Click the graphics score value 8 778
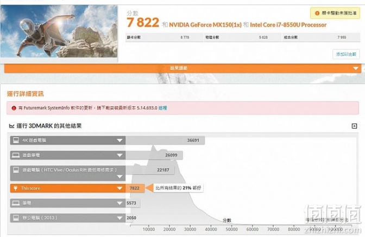 tap(185, 37)
